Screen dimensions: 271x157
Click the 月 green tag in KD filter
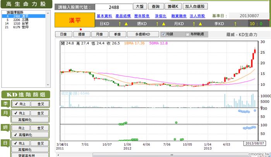pos(5,113)
